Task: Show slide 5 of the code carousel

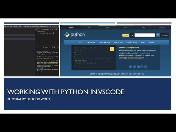Action: pos(146,67)
